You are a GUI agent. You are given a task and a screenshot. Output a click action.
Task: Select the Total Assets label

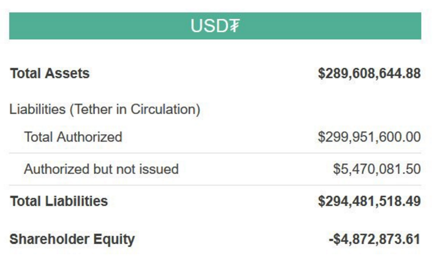tap(50, 74)
